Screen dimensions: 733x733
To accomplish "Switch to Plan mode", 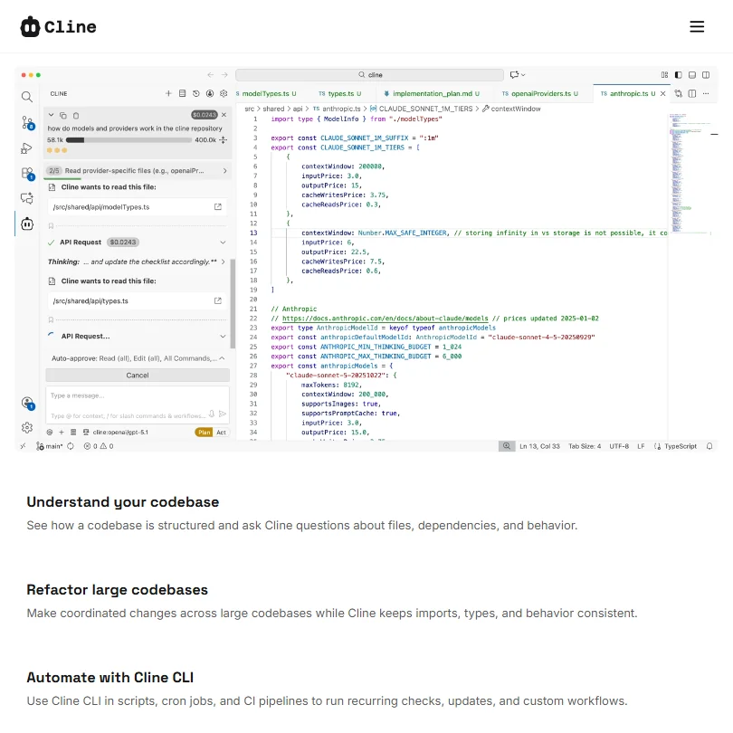I will (205, 433).
